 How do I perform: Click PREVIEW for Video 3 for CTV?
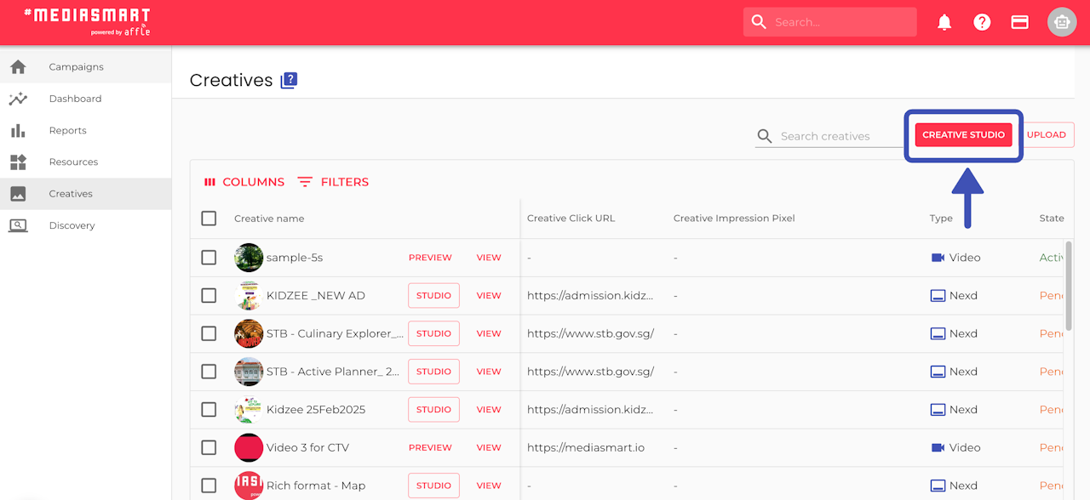tap(430, 447)
